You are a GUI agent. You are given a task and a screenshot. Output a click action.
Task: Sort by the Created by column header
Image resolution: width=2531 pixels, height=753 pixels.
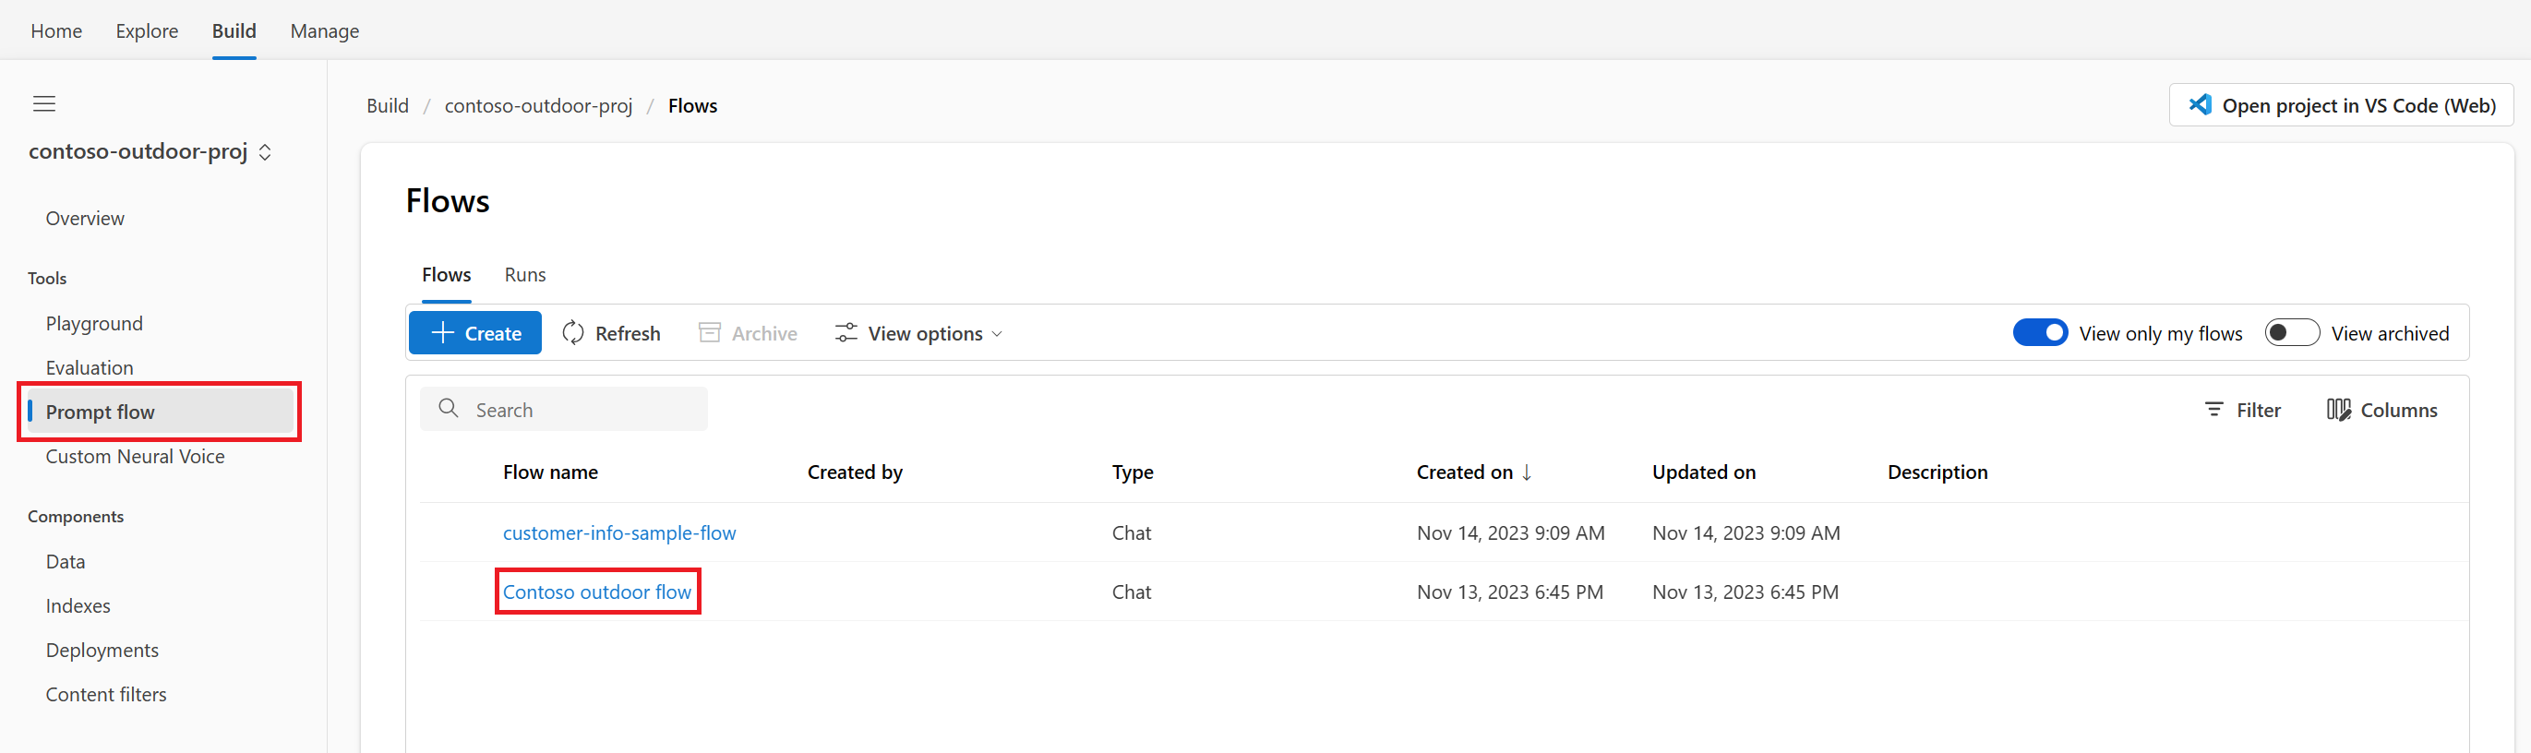[855, 472]
